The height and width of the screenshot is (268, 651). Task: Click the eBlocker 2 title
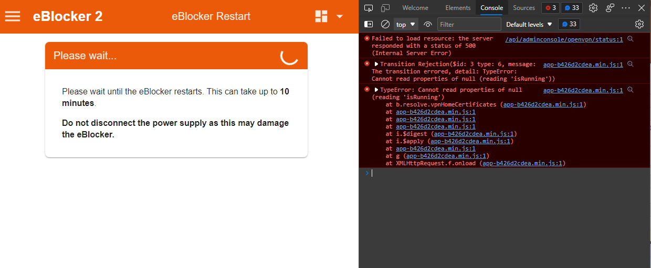(68, 16)
